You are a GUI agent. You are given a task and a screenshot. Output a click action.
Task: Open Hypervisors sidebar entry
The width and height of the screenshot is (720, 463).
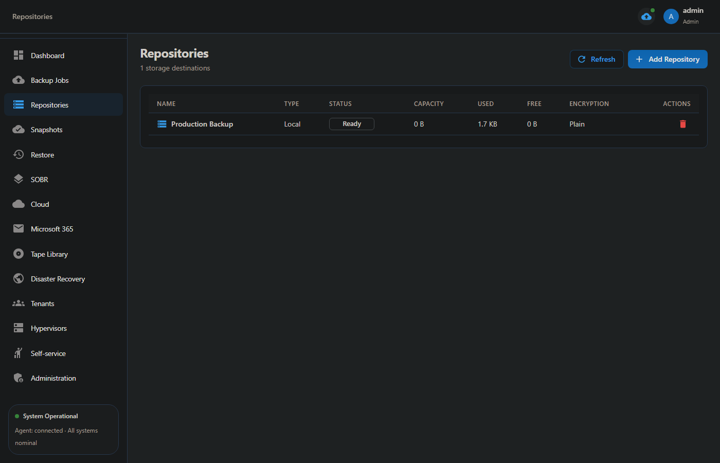point(63,328)
